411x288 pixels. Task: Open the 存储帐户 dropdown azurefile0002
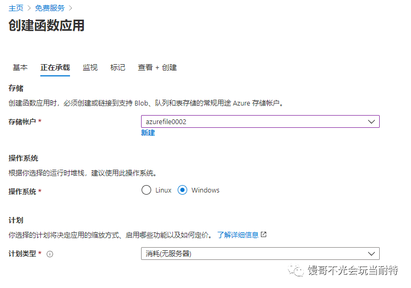click(260, 121)
